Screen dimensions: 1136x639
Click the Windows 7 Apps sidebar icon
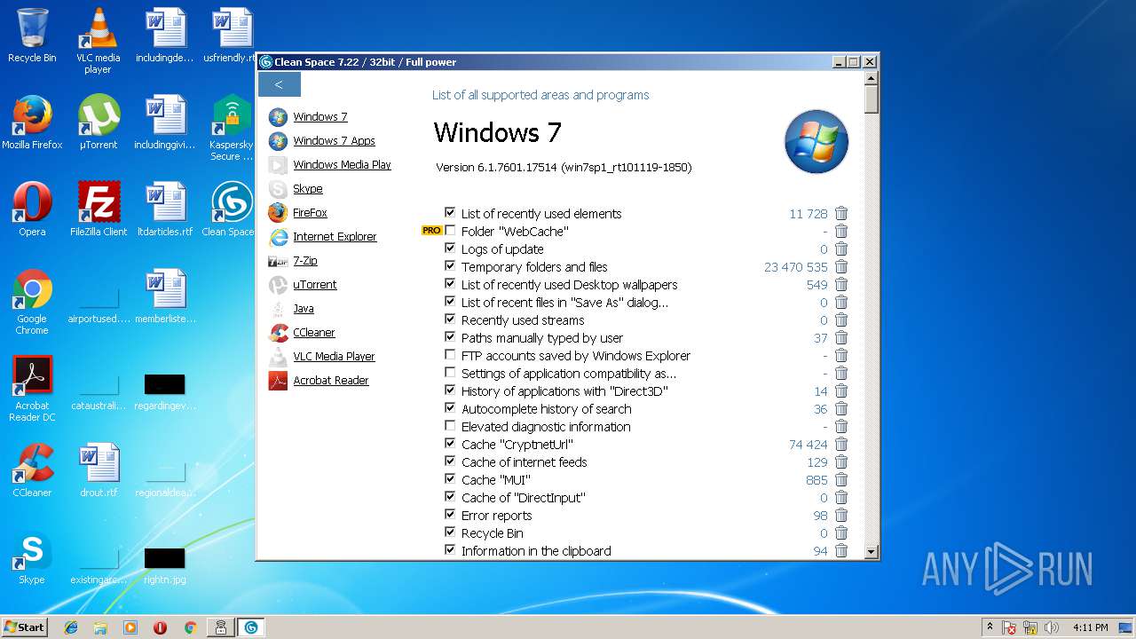click(x=278, y=141)
